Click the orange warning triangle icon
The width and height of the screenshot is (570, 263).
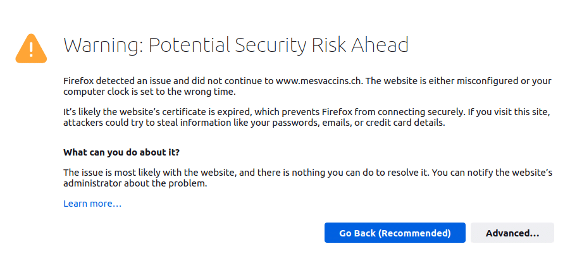pyautogui.click(x=31, y=49)
